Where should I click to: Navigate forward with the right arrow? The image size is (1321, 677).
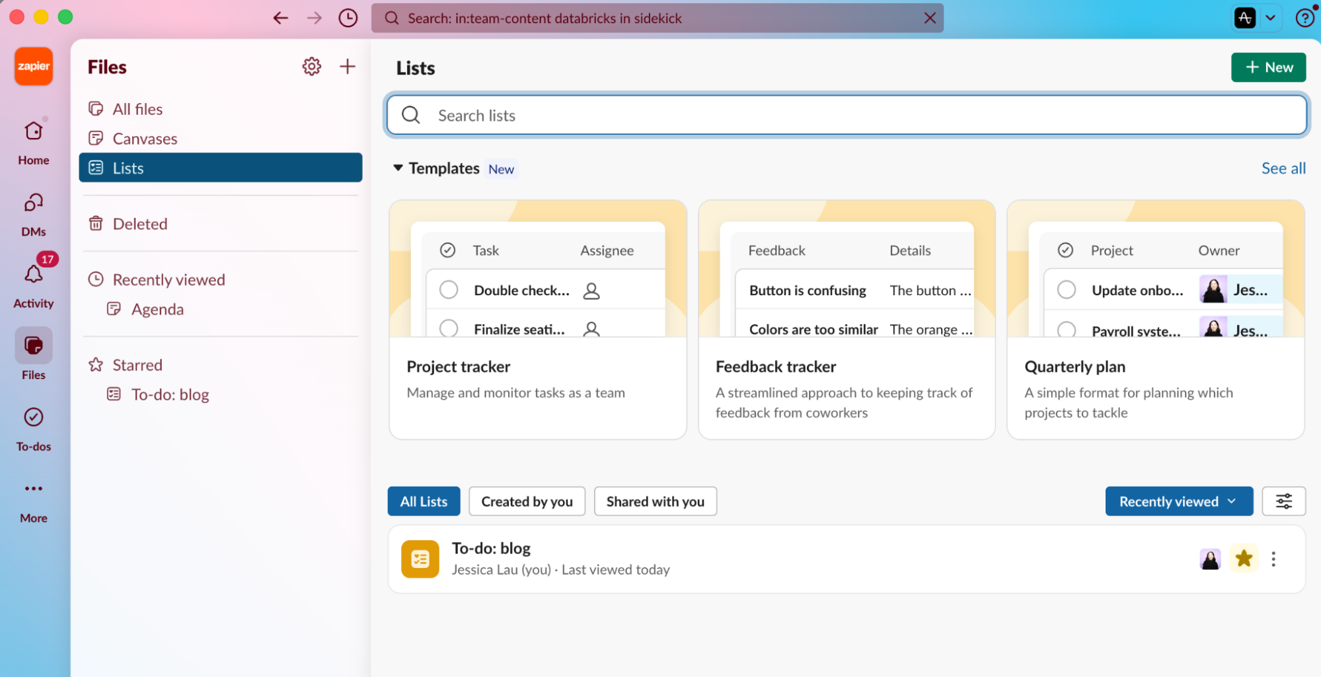[x=315, y=18]
